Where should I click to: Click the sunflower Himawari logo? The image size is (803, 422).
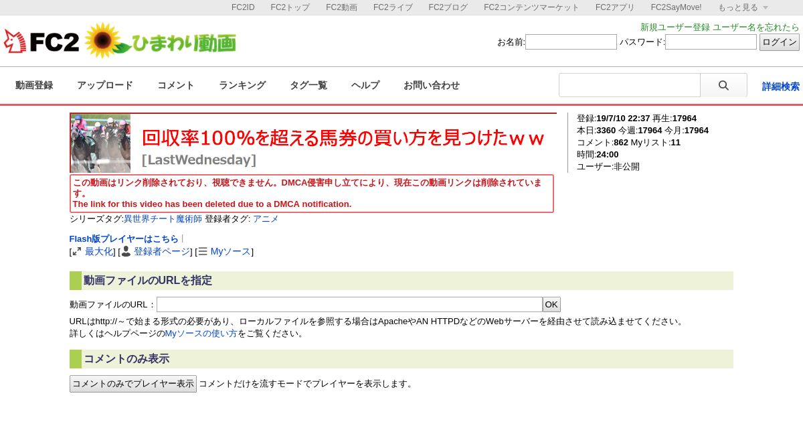161,42
